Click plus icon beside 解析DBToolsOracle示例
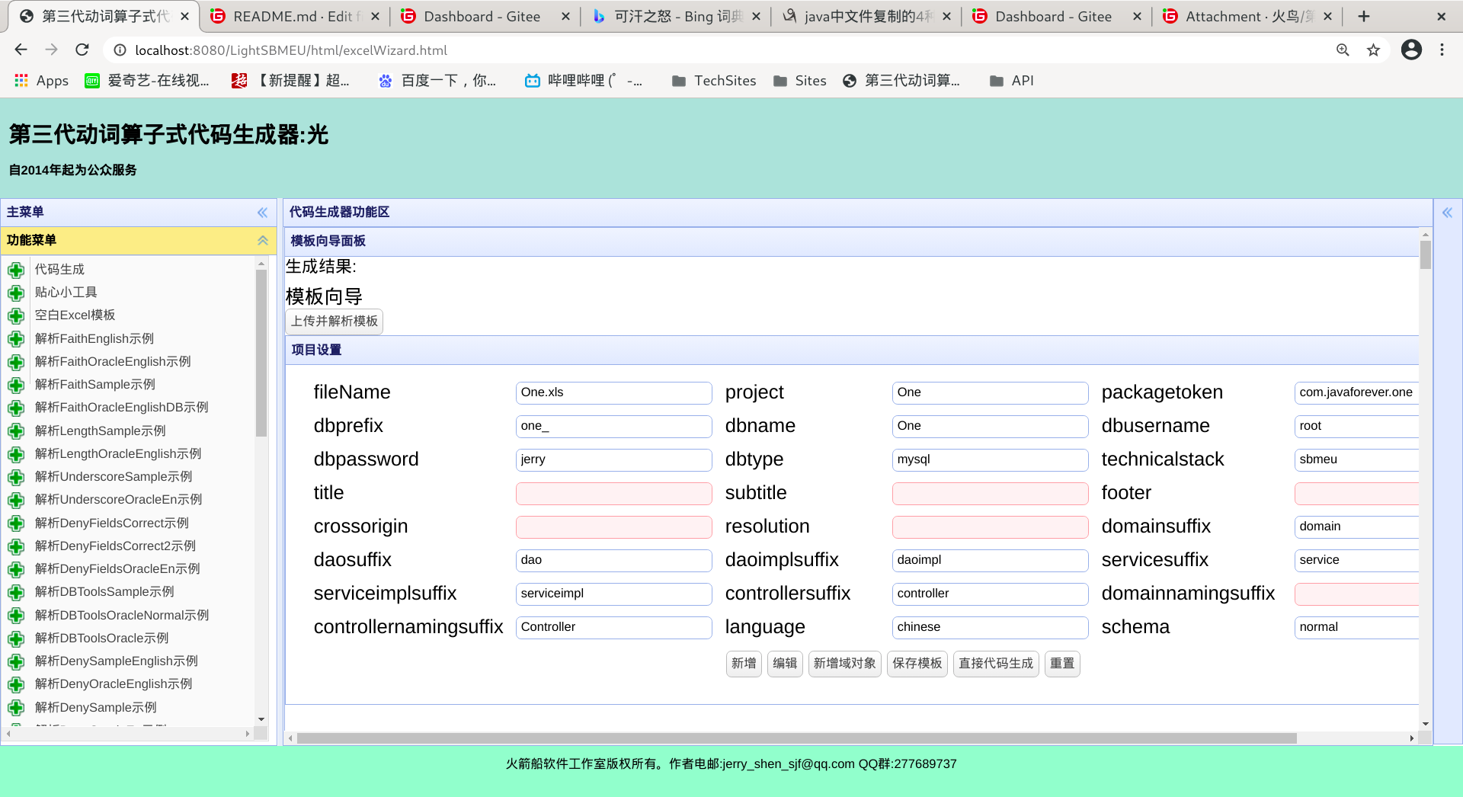Screen dimensions: 1463x797 click(x=16, y=639)
